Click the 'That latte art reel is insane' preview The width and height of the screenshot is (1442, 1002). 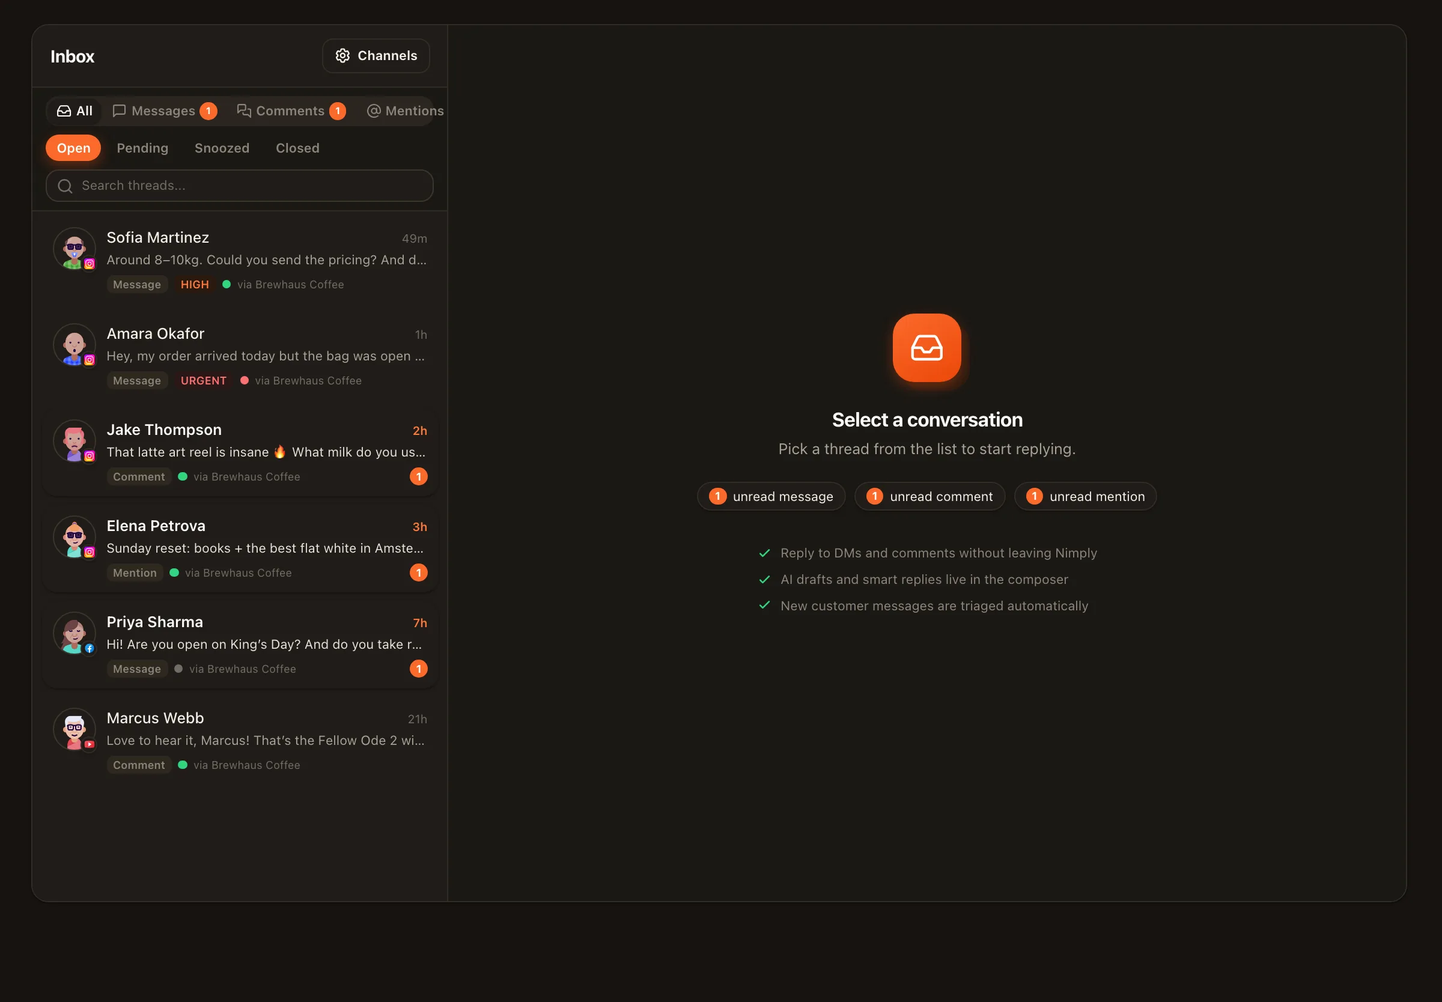pyautogui.click(x=266, y=453)
